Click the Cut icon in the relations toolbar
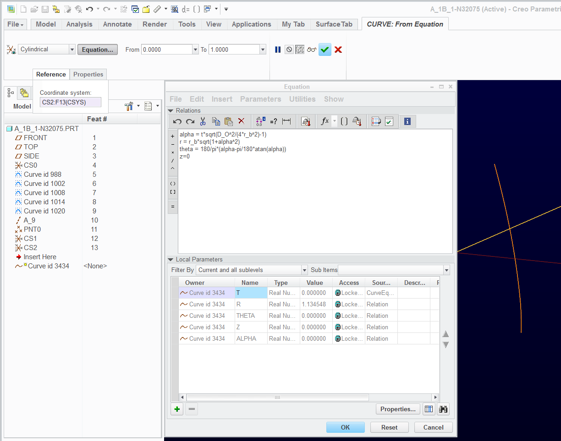561x441 pixels. click(202, 121)
